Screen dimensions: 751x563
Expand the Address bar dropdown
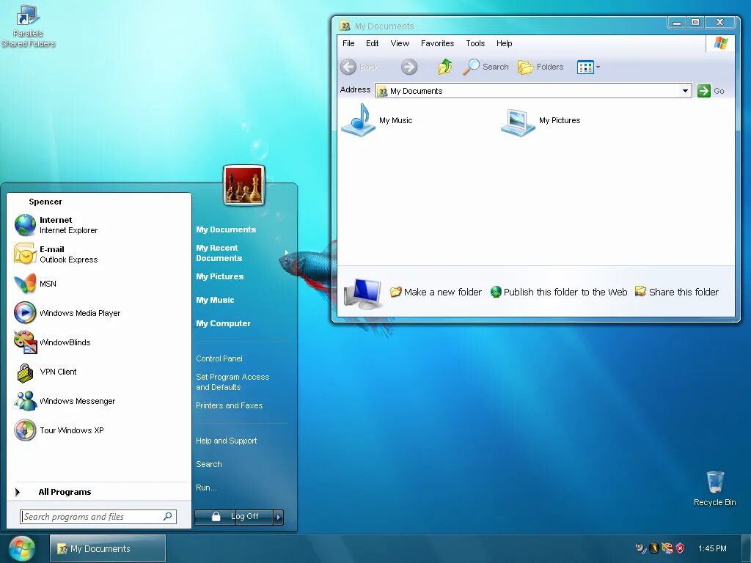[x=686, y=91]
